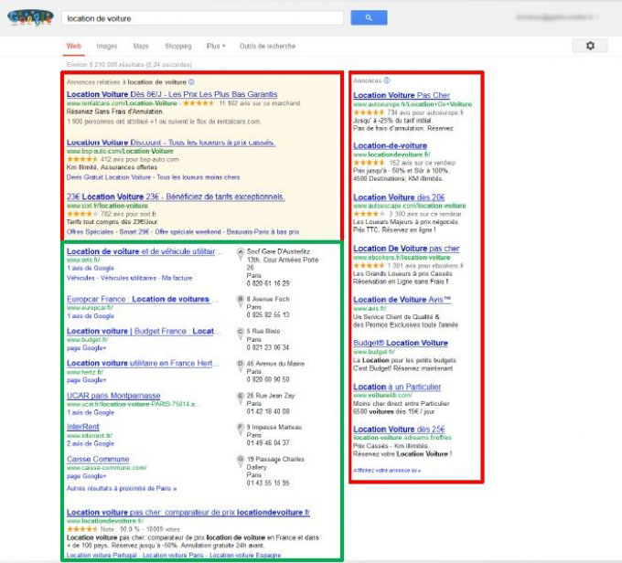
Task: Click '2 avis de Google' under InterRent
Action: (x=91, y=443)
